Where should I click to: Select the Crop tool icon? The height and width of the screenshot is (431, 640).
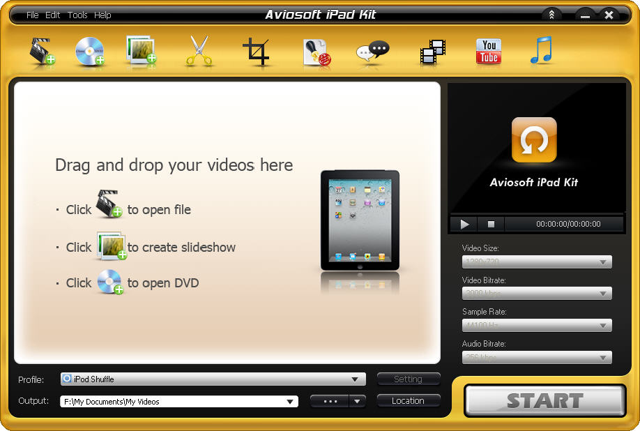point(257,52)
